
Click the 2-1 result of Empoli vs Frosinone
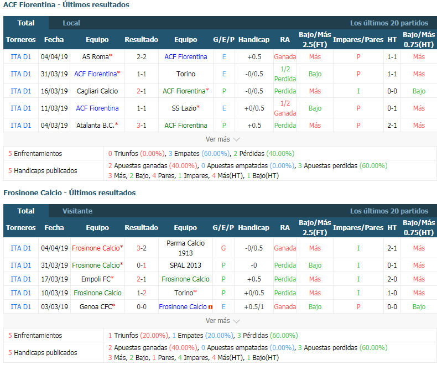click(142, 279)
